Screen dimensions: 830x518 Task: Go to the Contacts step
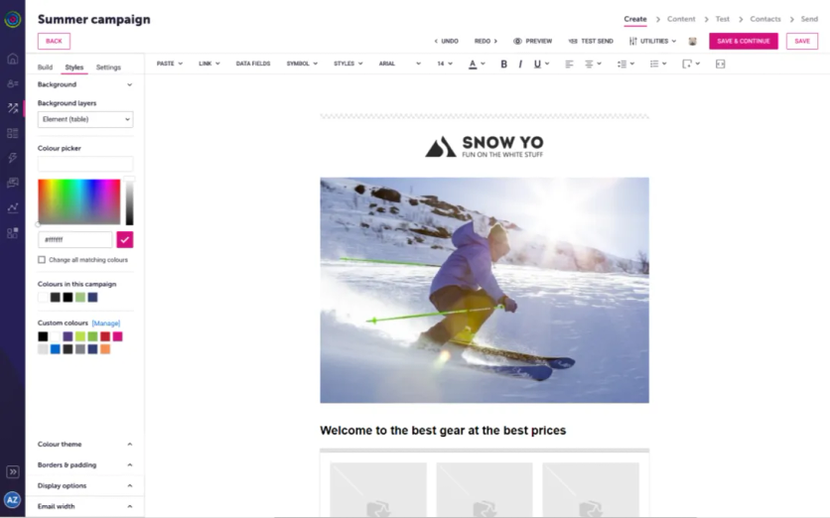(764, 19)
